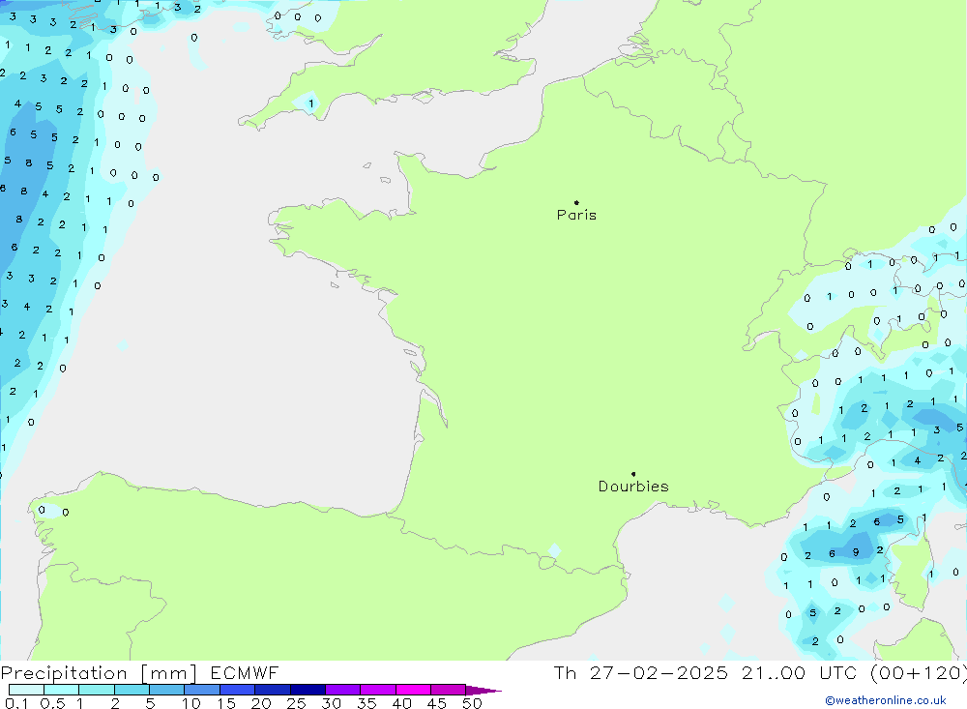Pick the 10–15 mm legend swatch
Image resolution: width=967 pixels, height=709 pixels.
[202, 690]
